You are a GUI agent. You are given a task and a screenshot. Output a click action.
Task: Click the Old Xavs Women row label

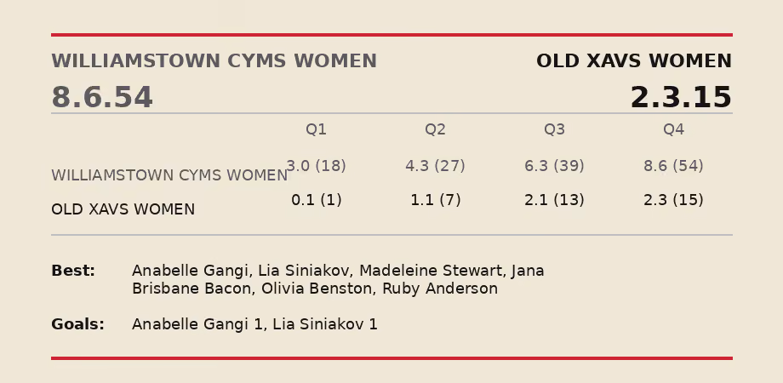[x=123, y=209]
